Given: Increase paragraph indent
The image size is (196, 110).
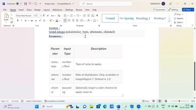Looking at the screenshot, I should point(89,16).
